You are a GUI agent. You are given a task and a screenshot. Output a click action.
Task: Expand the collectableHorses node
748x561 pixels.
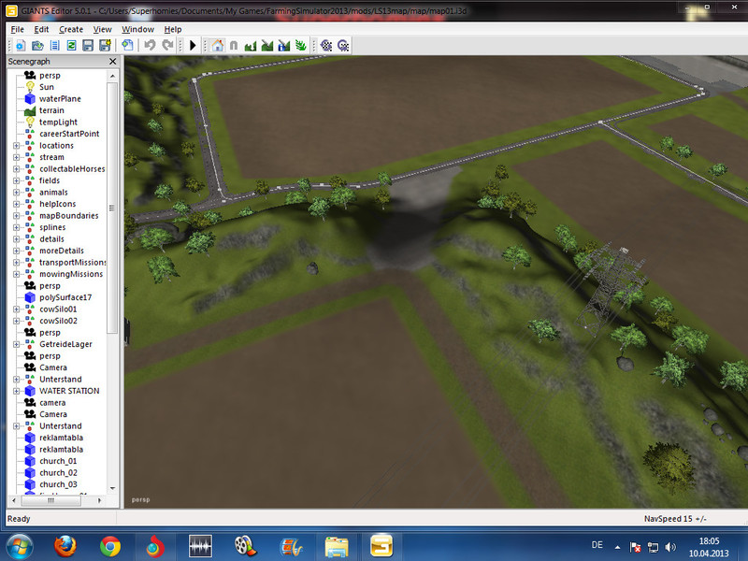[x=16, y=169]
